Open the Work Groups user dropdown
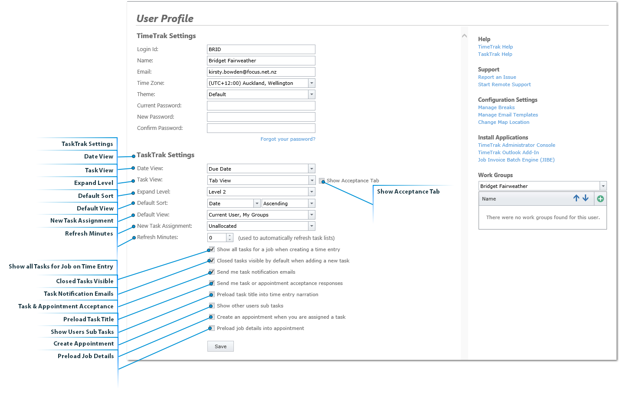Screen dimensions: 620x401 [x=603, y=186]
